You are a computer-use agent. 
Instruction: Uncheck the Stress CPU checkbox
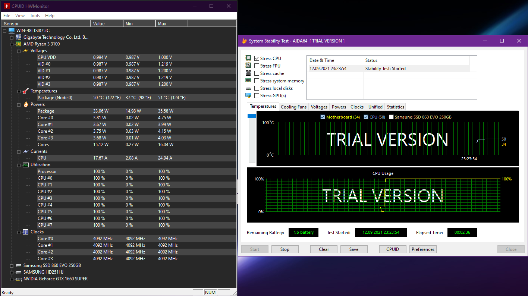pos(257,59)
